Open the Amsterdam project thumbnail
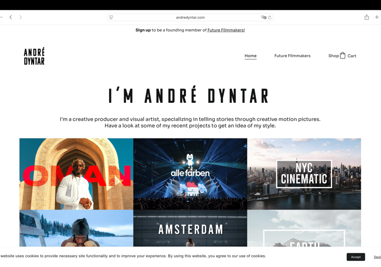This screenshot has width=381, height=267. click(190, 228)
